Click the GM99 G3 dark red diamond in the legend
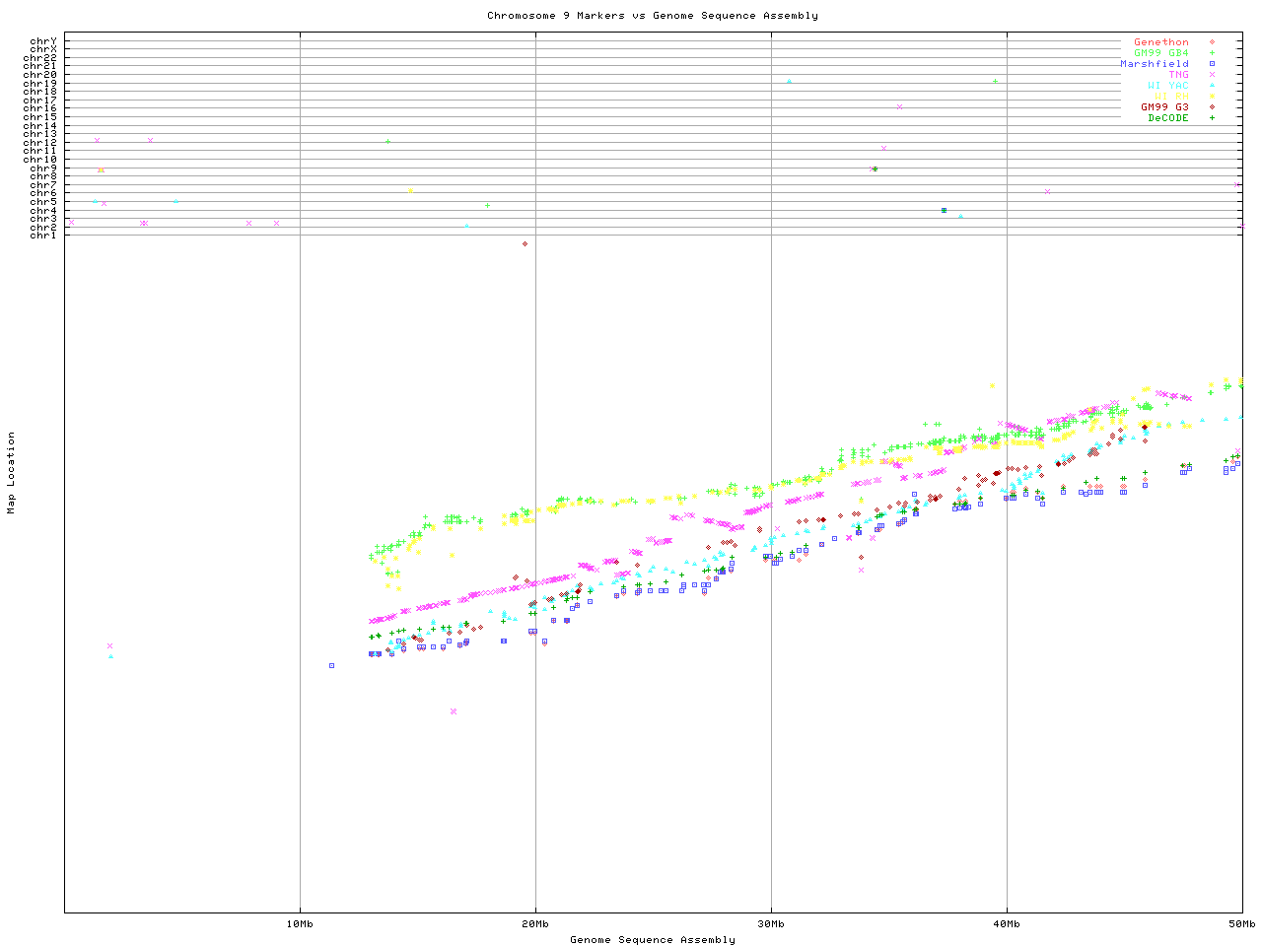 point(1212,107)
